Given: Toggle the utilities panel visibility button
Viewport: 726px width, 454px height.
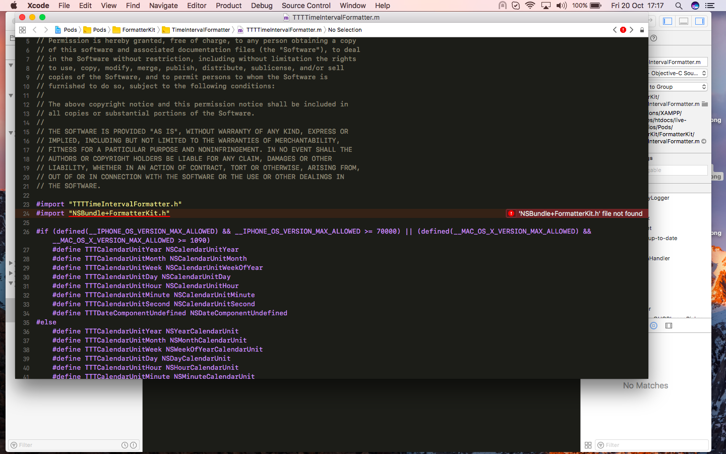Looking at the screenshot, I should click(699, 21).
